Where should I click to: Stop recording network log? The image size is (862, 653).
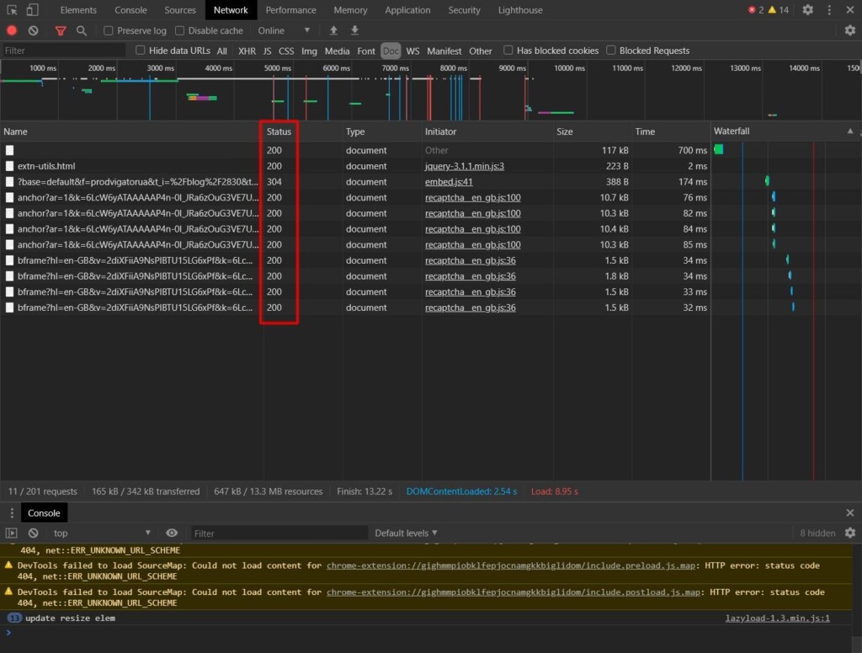click(x=10, y=30)
